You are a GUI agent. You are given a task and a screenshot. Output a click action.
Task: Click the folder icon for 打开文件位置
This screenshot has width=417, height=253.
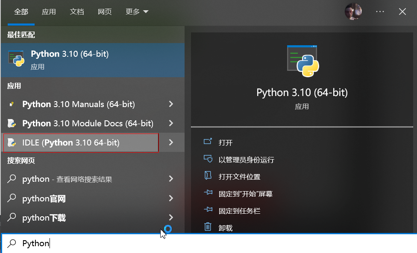pyautogui.click(x=208, y=175)
